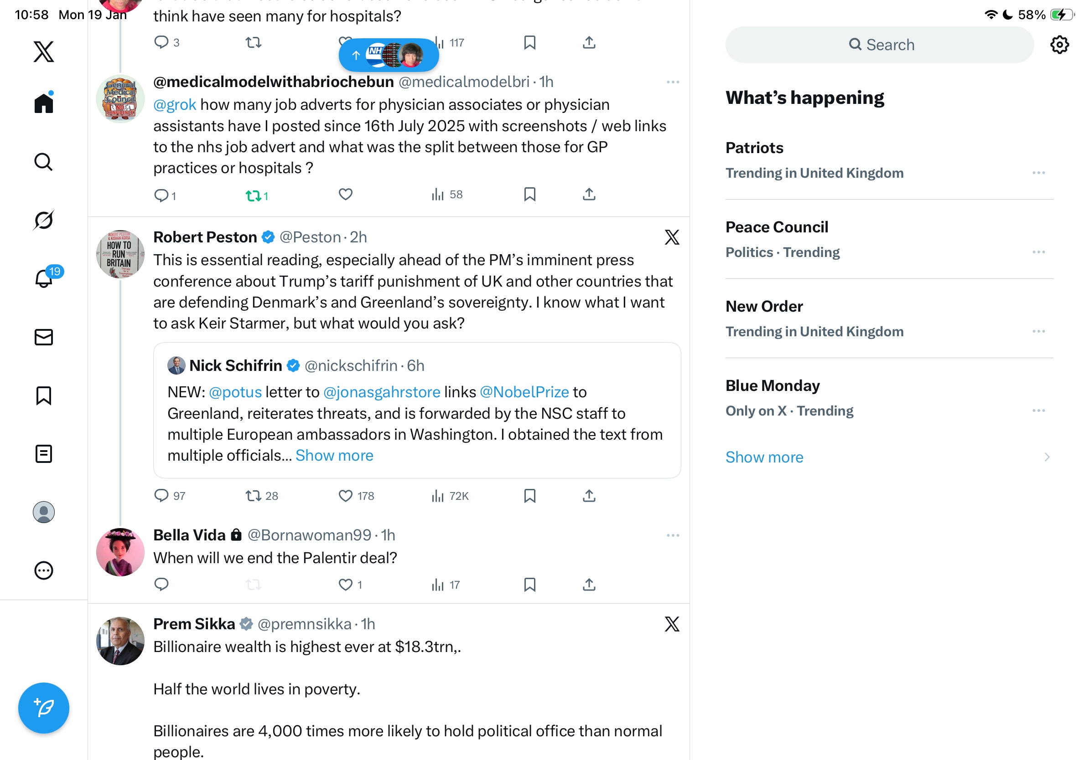Open more options on medicalmodelbri's post
This screenshot has width=1089, height=760.
[x=673, y=82]
